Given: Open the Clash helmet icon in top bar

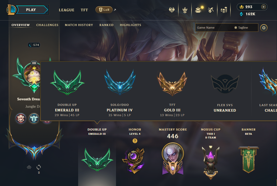Looking at the screenshot, I should coord(172,10).
